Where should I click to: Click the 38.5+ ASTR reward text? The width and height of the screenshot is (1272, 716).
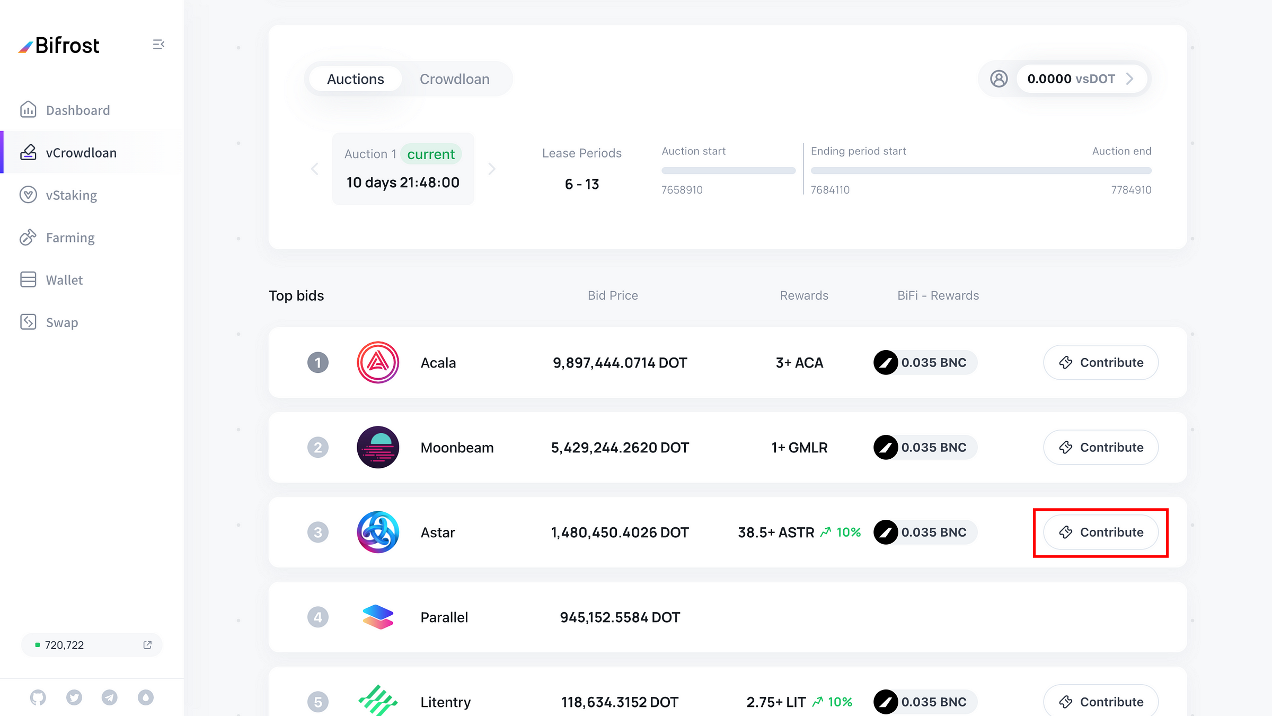[x=776, y=532]
